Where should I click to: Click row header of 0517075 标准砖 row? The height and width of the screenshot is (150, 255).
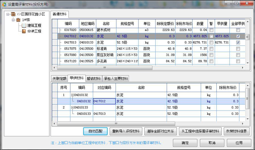click(55, 48)
